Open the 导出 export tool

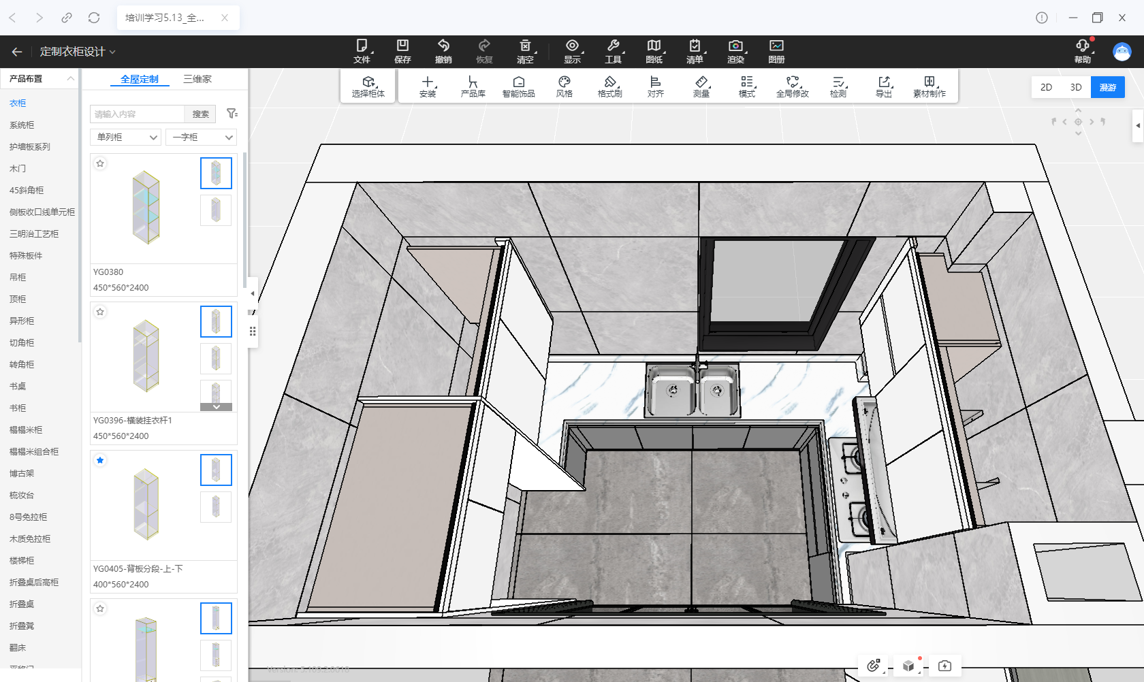(x=884, y=86)
